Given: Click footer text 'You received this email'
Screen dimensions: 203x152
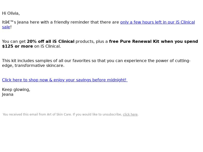Looking at the screenshot, I should coord(20,115).
